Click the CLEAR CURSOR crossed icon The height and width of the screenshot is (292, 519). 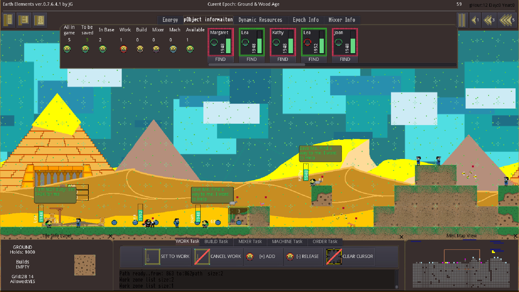coord(334,256)
